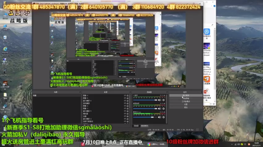Open settings gear for top mixer channel

coord(163,100)
